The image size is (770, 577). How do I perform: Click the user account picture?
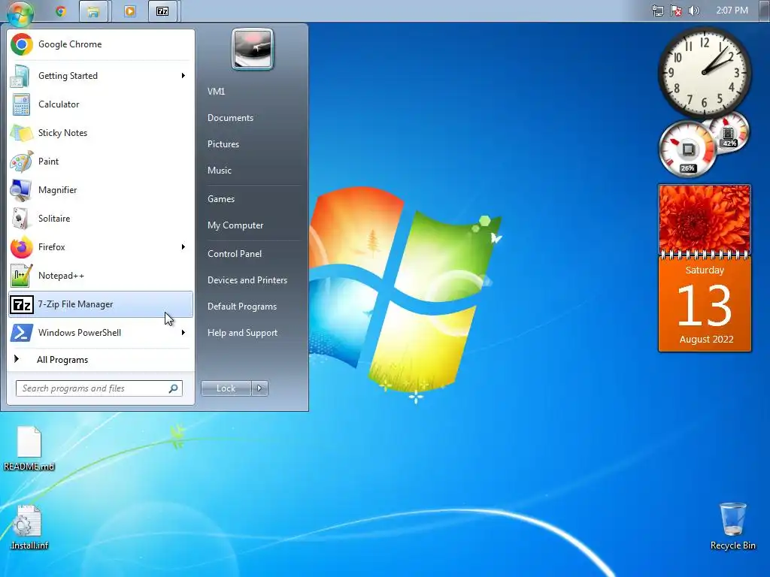(253, 49)
